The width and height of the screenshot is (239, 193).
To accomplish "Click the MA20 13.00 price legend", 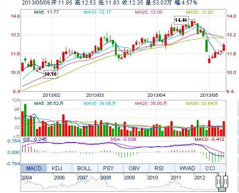I will 149,12.
